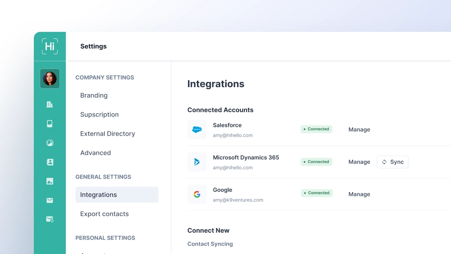451x254 pixels.
Task: Click amy@hihello.com under Salesforce
Action: 233,135
